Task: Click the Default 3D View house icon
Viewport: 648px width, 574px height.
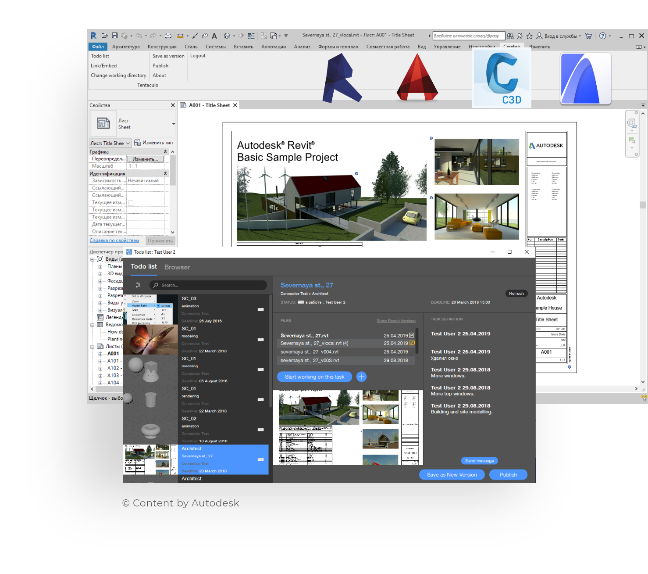Action: (x=227, y=36)
